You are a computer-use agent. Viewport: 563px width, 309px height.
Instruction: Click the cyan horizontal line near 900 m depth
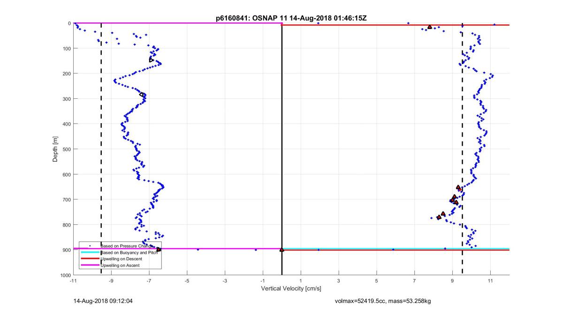pos(396,248)
